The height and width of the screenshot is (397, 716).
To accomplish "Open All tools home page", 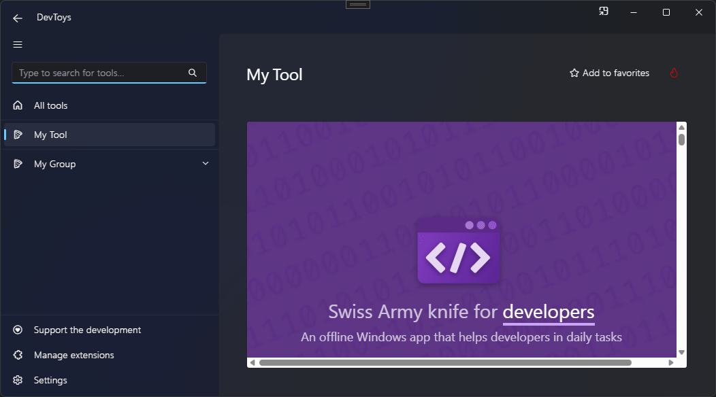I will 109,105.
